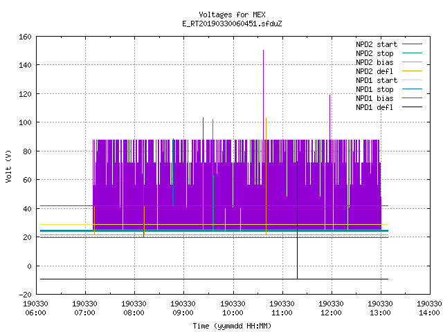The width and height of the screenshot is (443, 332).
Task: Click the 12:00 time axis label
Action: [331, 313]
